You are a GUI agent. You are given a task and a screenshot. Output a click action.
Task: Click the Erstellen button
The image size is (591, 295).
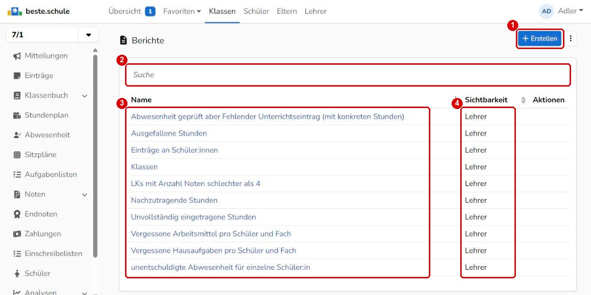540,39
